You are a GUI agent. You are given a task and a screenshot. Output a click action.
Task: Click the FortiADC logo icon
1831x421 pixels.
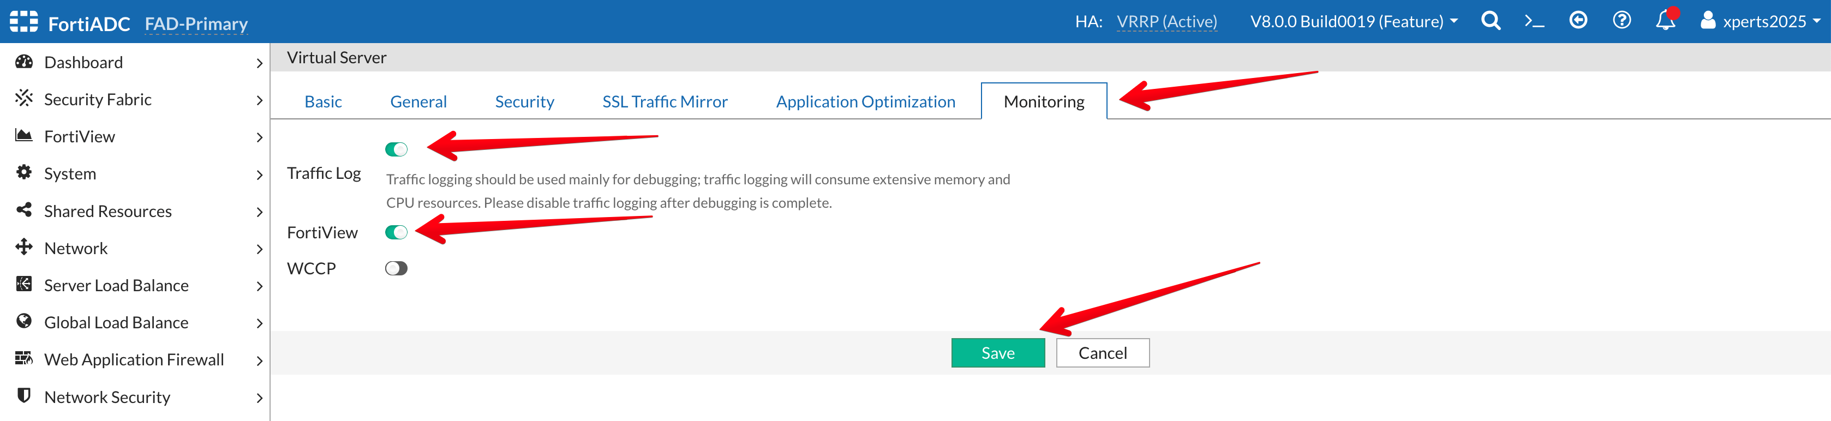pyautogui.click(x=24, y=22)
